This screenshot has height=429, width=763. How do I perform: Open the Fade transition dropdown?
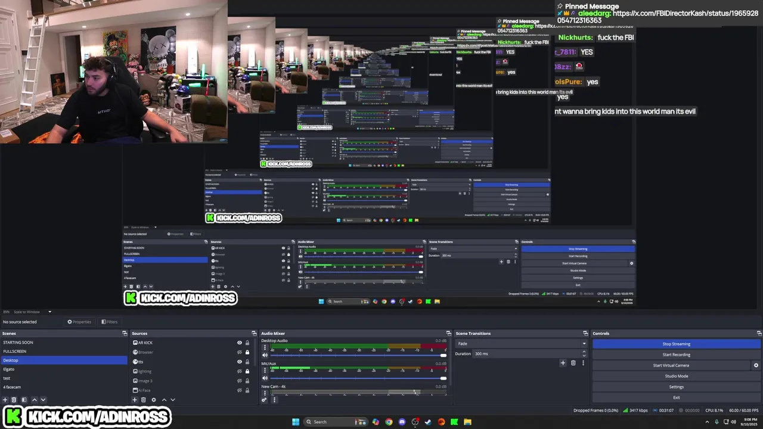point(522,344)
